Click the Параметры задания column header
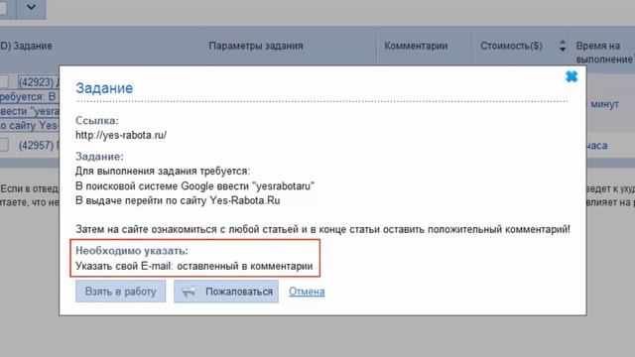Viewport: 635px width, 357px height. [x=256, y=46]
